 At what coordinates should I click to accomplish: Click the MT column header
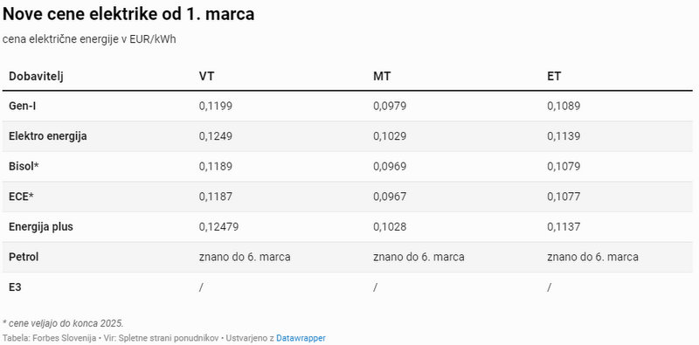point(382,76)
